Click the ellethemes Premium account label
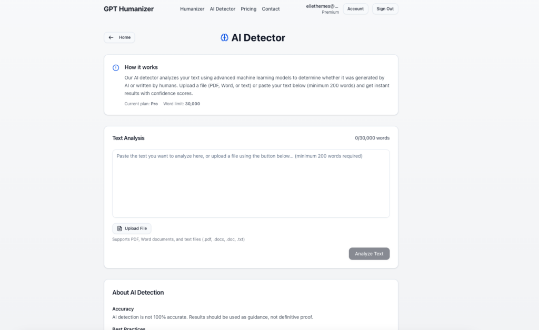Viewport: 539px width, 330px height. tap(323, 8)
